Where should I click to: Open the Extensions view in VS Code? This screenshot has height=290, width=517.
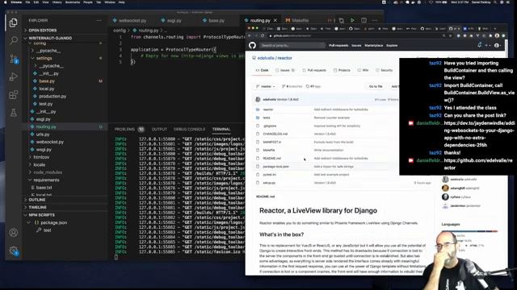[x=13, y=95]
